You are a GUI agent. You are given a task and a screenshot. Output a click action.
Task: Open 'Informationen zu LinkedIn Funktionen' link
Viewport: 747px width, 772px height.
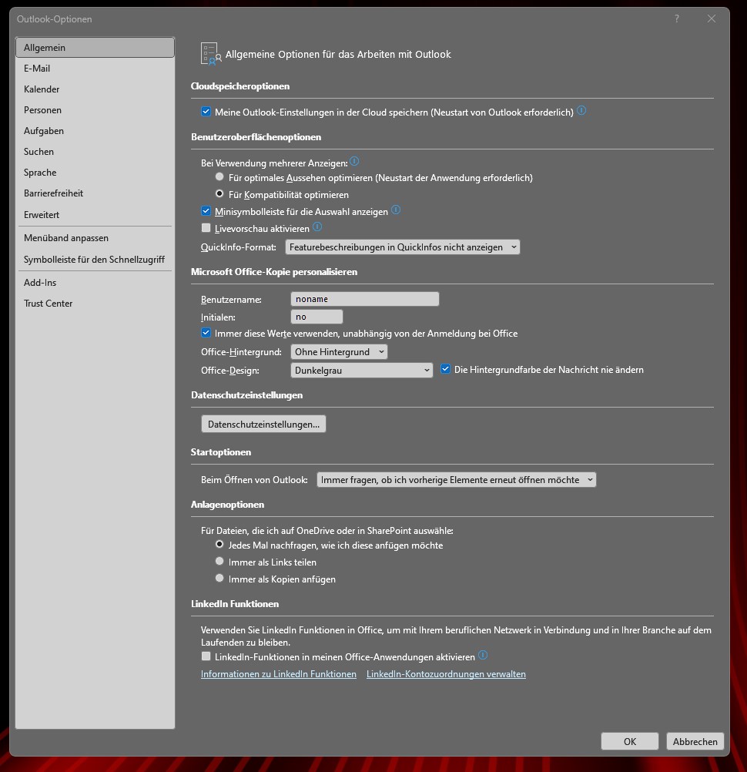click(x=279, y=674)
